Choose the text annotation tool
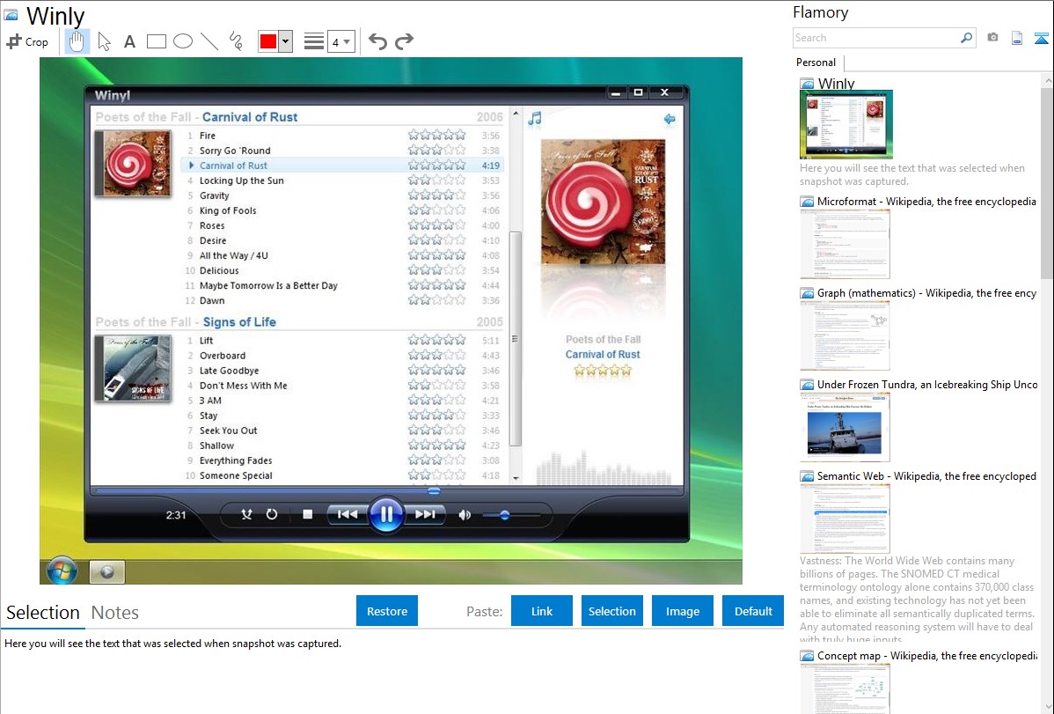Screen dimensions: 1054x714 click(129, 41)
